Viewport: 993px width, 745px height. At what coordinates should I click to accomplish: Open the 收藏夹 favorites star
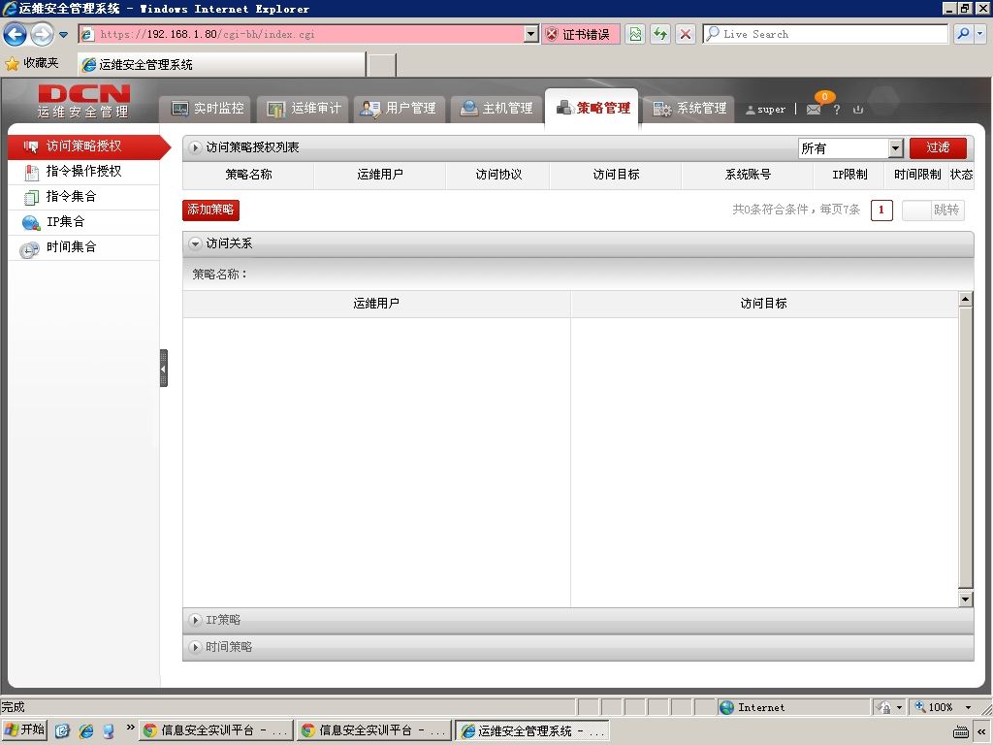pos(32,63)
